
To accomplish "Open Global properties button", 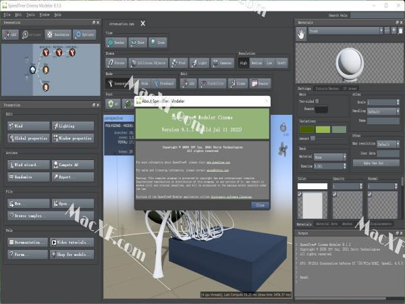I will (x=28, y=138).
